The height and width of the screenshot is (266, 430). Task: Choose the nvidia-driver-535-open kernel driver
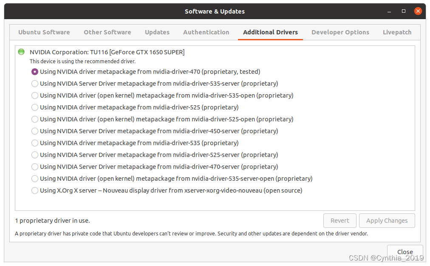pos(34,95)
